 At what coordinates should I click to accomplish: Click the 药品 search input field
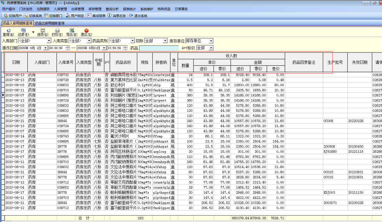[159, 48]
